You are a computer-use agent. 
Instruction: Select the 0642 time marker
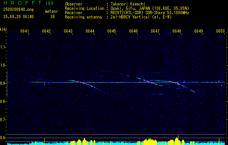(46, 32)
